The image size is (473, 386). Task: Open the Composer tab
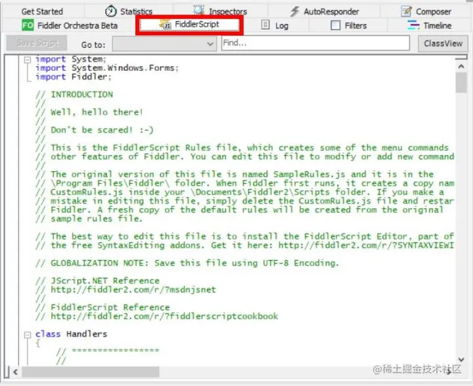click(426, 11)
